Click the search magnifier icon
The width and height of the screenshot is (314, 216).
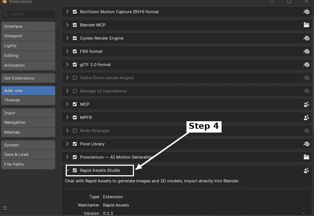[x=6, y=14]
